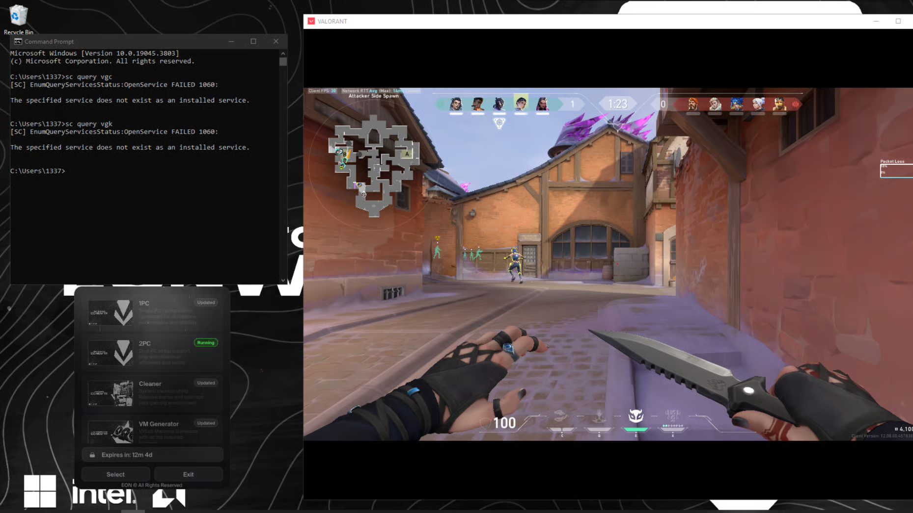This screenshot has height=513, width=913.
Task: Click the purple-haired ally portrait next to score 1
Action: point(542,104)
